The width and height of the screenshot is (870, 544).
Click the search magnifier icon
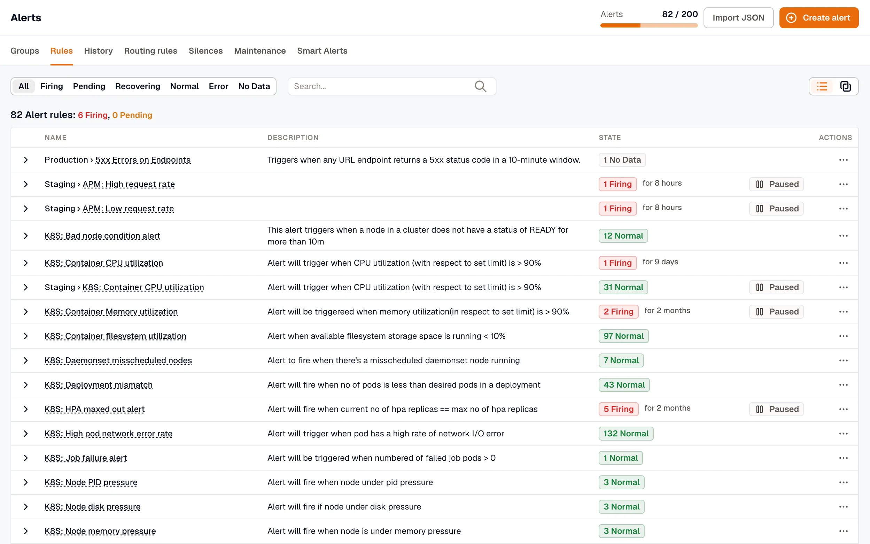click(x=480, y=86)
